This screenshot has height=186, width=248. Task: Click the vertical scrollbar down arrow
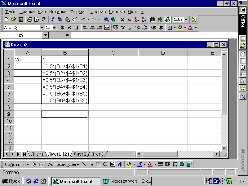(x=224, y=148)
